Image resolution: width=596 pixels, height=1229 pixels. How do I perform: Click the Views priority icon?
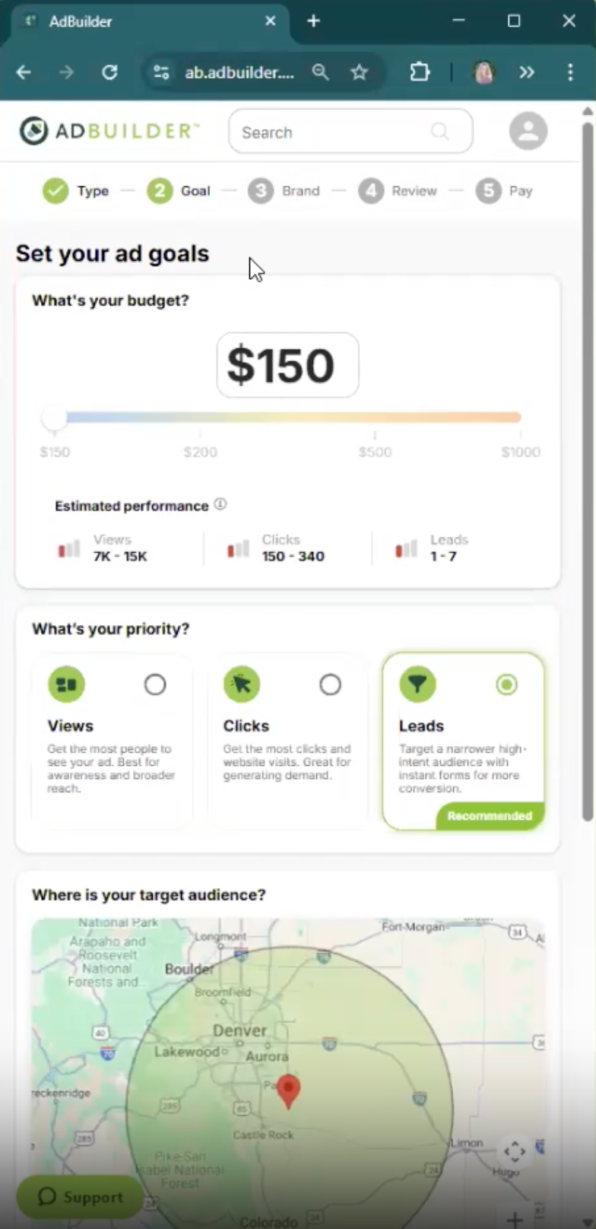click(66, 684)
